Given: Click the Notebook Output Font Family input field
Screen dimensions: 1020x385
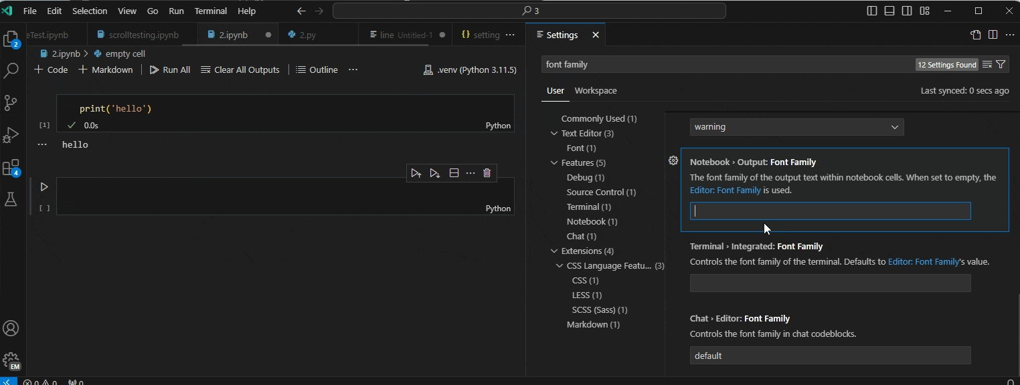Looking at the screenshot, I should coord(830,211).
